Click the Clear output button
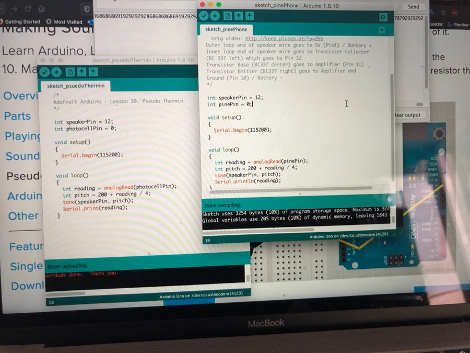This screenshot has width=470, height=353. 408,115
